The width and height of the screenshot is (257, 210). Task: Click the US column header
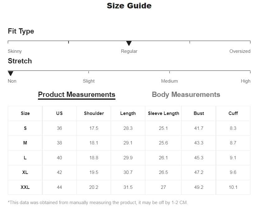(x=59, y=113)
